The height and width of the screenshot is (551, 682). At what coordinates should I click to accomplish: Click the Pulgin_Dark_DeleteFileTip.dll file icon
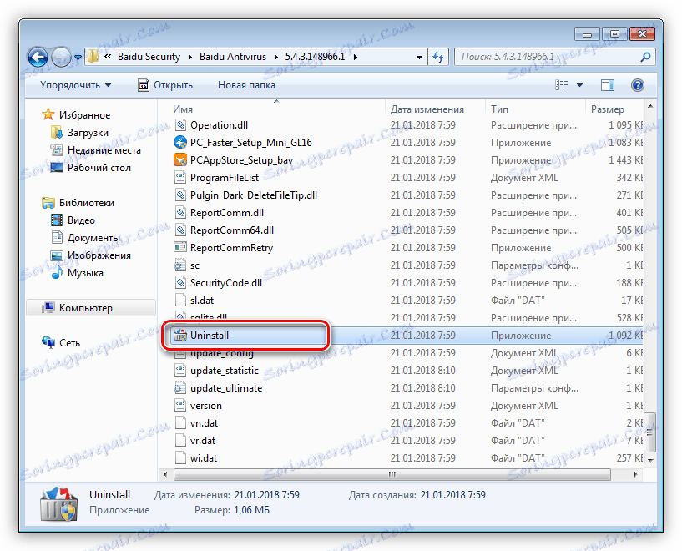[180, 195]
